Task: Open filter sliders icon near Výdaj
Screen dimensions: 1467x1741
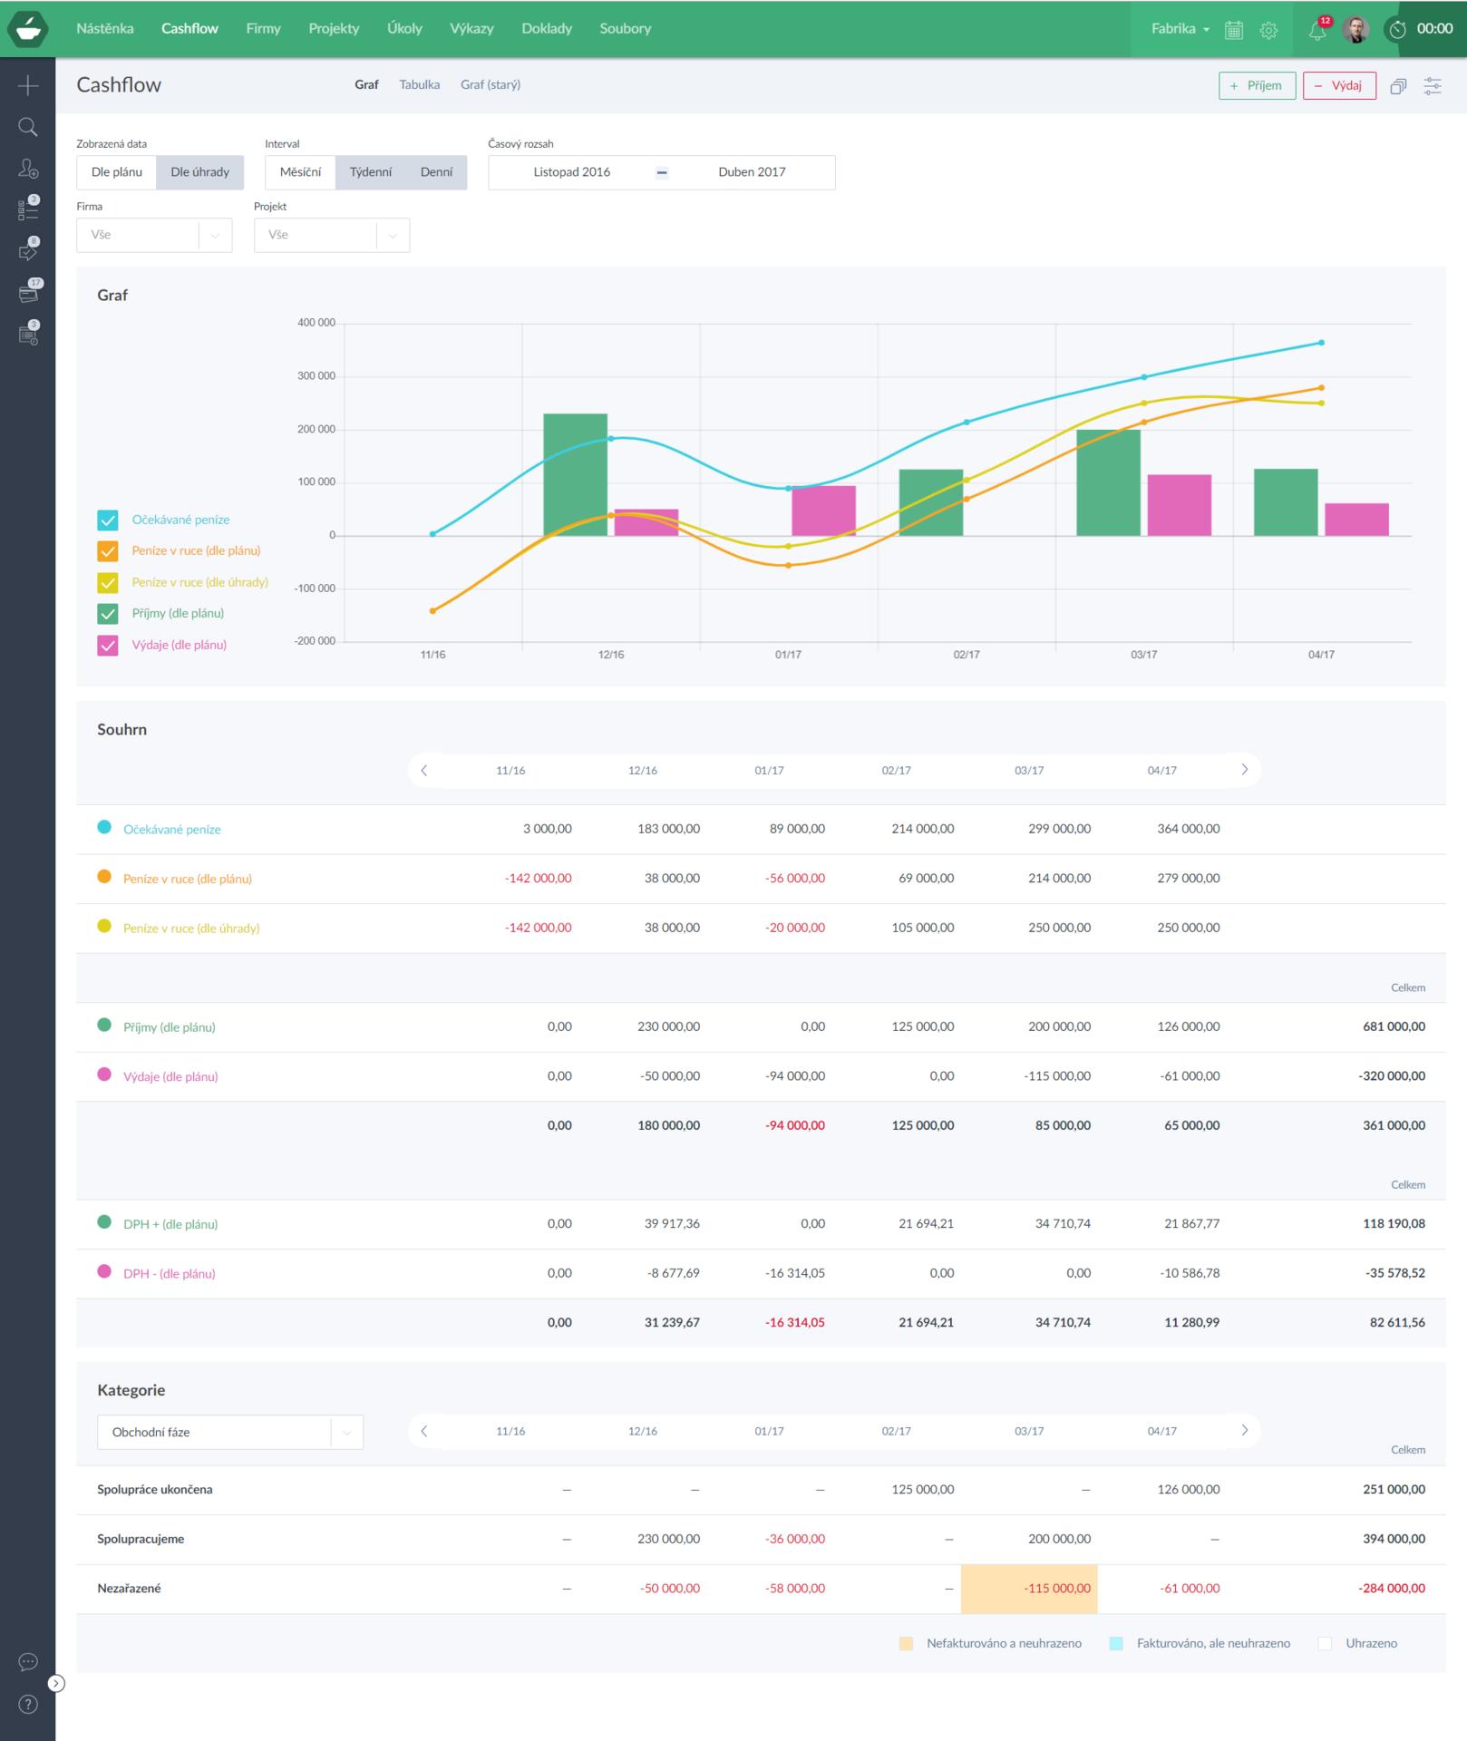Action: [1433, 86]
